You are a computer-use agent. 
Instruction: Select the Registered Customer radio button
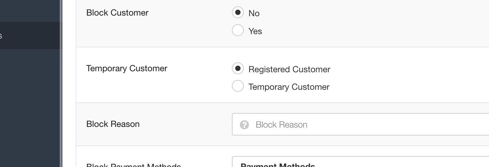point(238,69)
